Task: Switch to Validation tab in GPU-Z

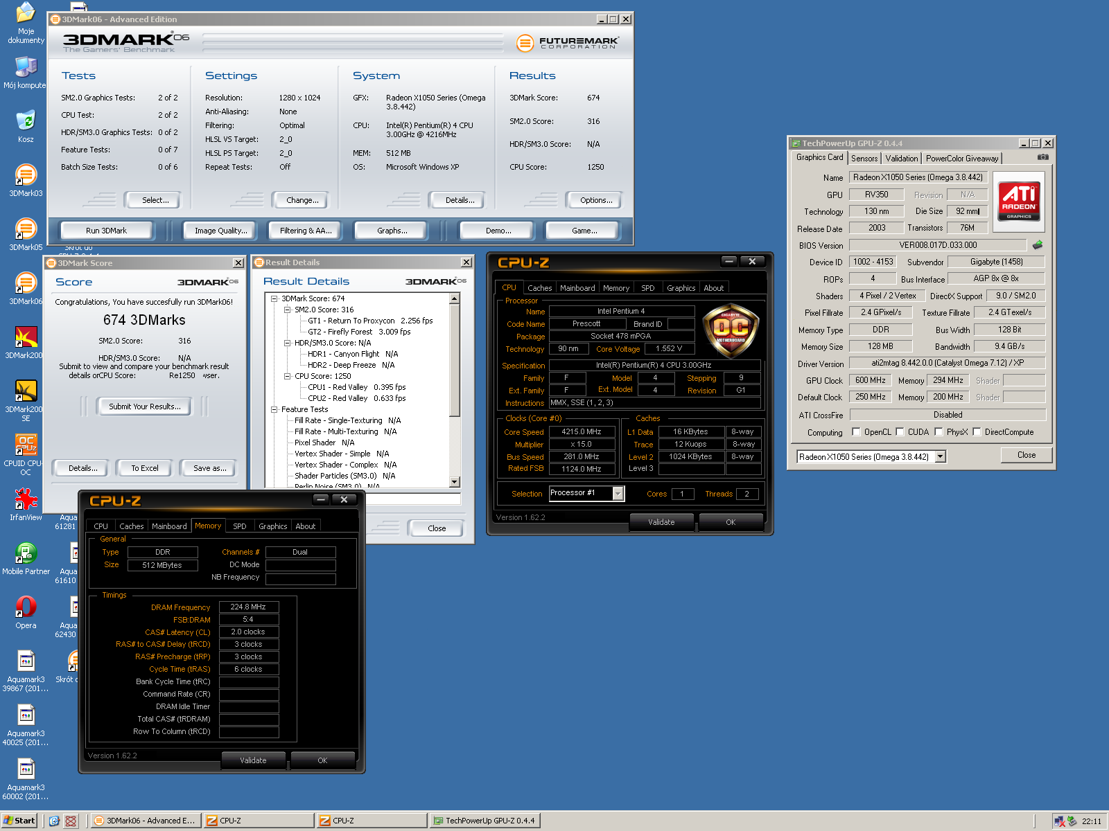Action: [901, 159]
